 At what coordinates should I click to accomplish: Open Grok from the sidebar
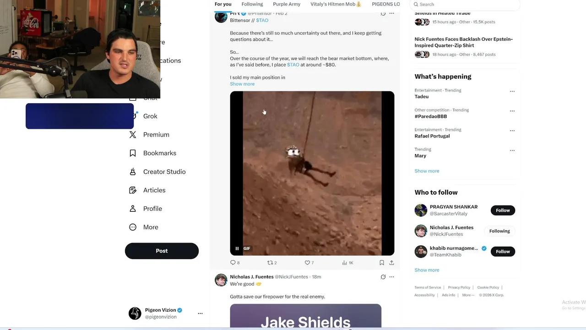point(150,116)
